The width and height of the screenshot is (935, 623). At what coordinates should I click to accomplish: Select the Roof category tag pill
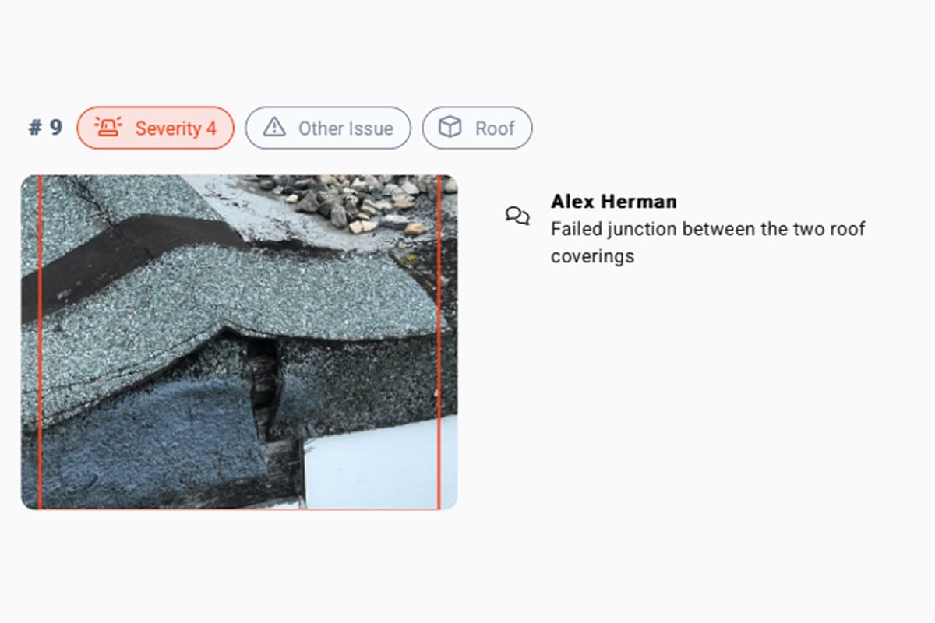pos(477,128)
